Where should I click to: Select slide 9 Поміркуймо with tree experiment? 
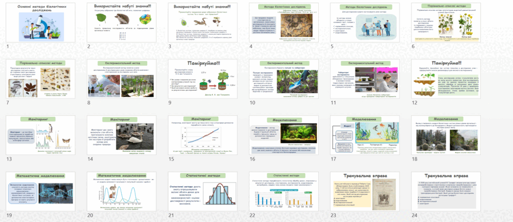[202, 78]
